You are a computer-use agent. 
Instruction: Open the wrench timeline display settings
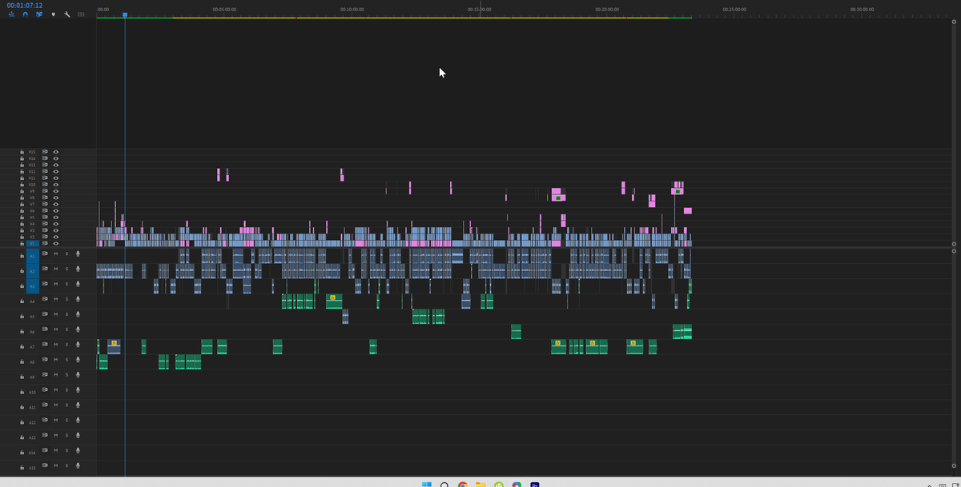click(x=67, y=14)
